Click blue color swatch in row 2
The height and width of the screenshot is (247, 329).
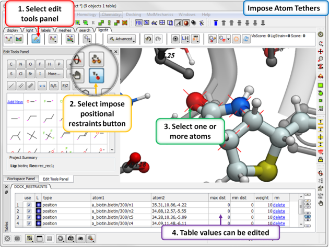click(38, 211)
